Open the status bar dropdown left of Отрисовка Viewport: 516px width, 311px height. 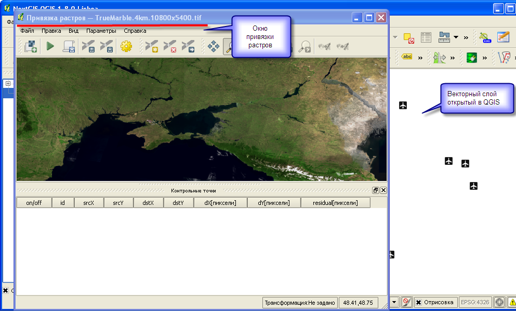coord(394,302)
